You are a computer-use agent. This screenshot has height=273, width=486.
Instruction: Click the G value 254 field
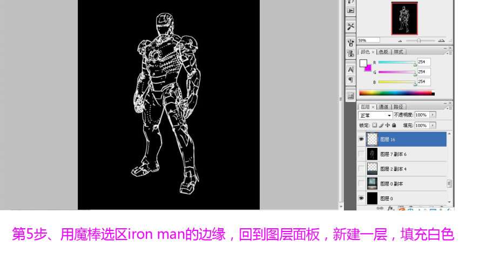click(x=424, y=72)
